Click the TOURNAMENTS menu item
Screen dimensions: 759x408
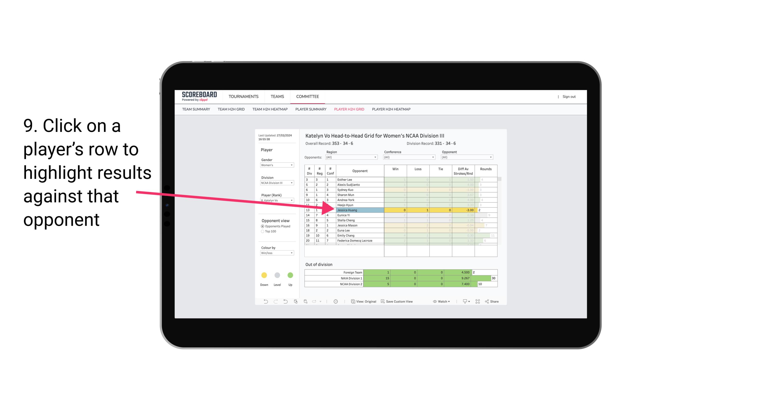[244, 97]
